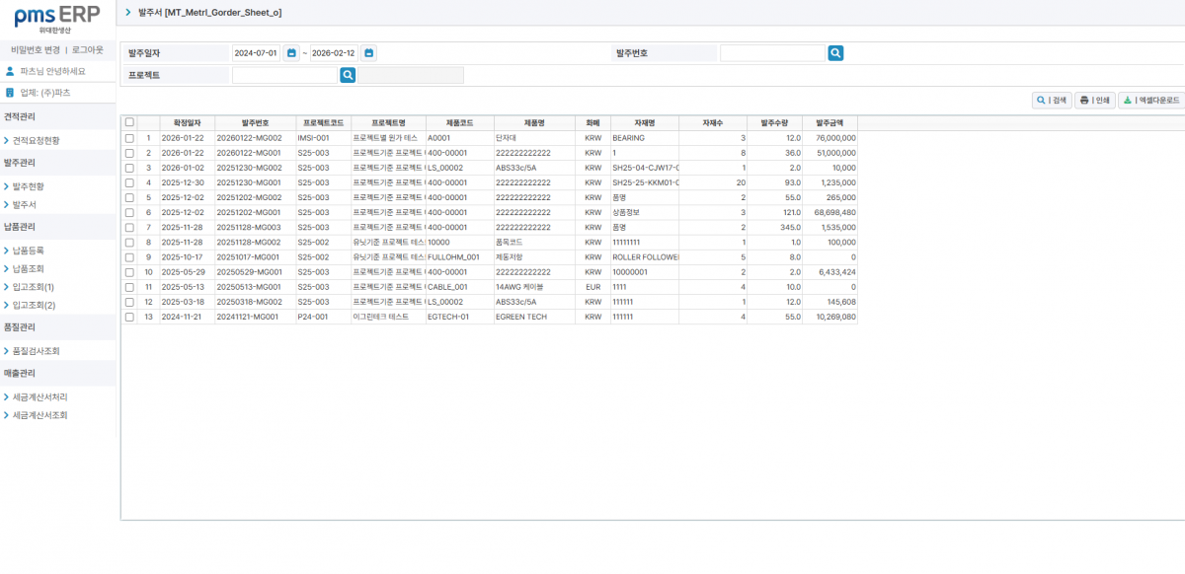Click the 비밀번호 변경 link
1185x574 pixels.
[x=36, y=49]
